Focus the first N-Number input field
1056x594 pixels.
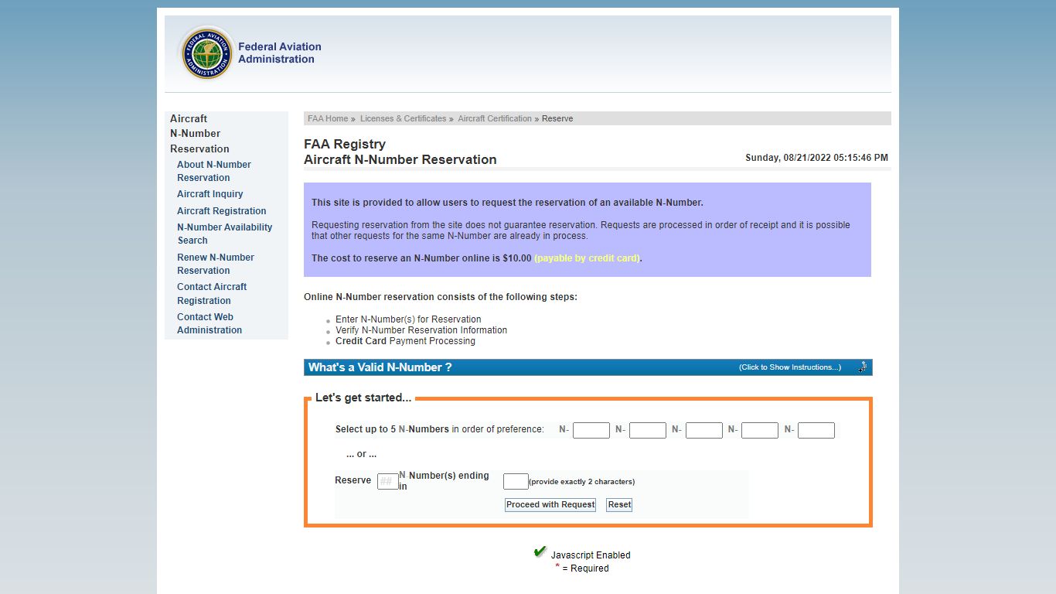[591, 430]
